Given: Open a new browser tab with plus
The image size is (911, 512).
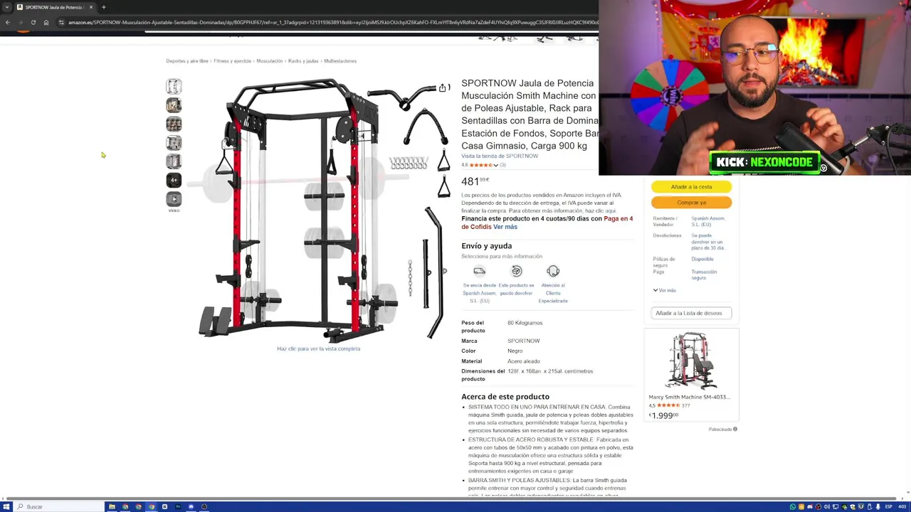Looking at the screenshot, I should (x=103, y=7).
